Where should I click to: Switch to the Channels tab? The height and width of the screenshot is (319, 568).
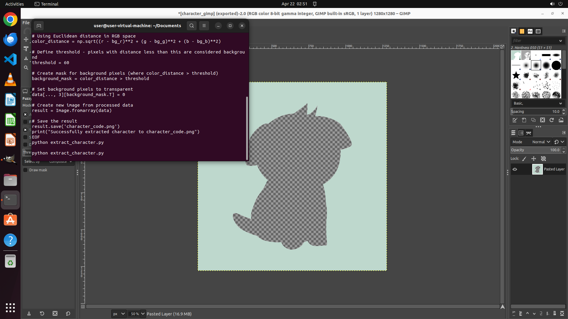521,133
